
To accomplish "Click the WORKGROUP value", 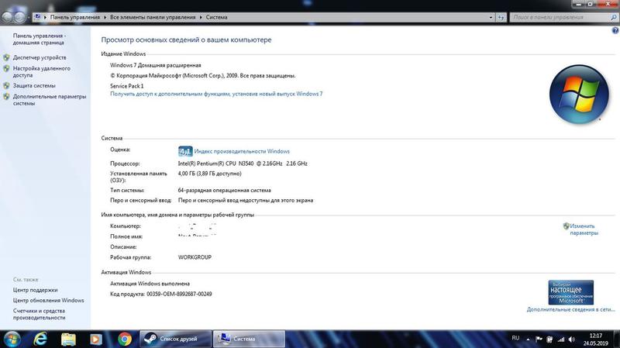I will coord(195,257).
